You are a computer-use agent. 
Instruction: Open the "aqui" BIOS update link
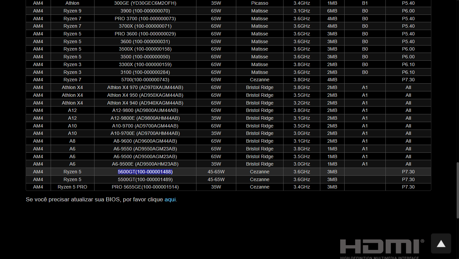170,199
